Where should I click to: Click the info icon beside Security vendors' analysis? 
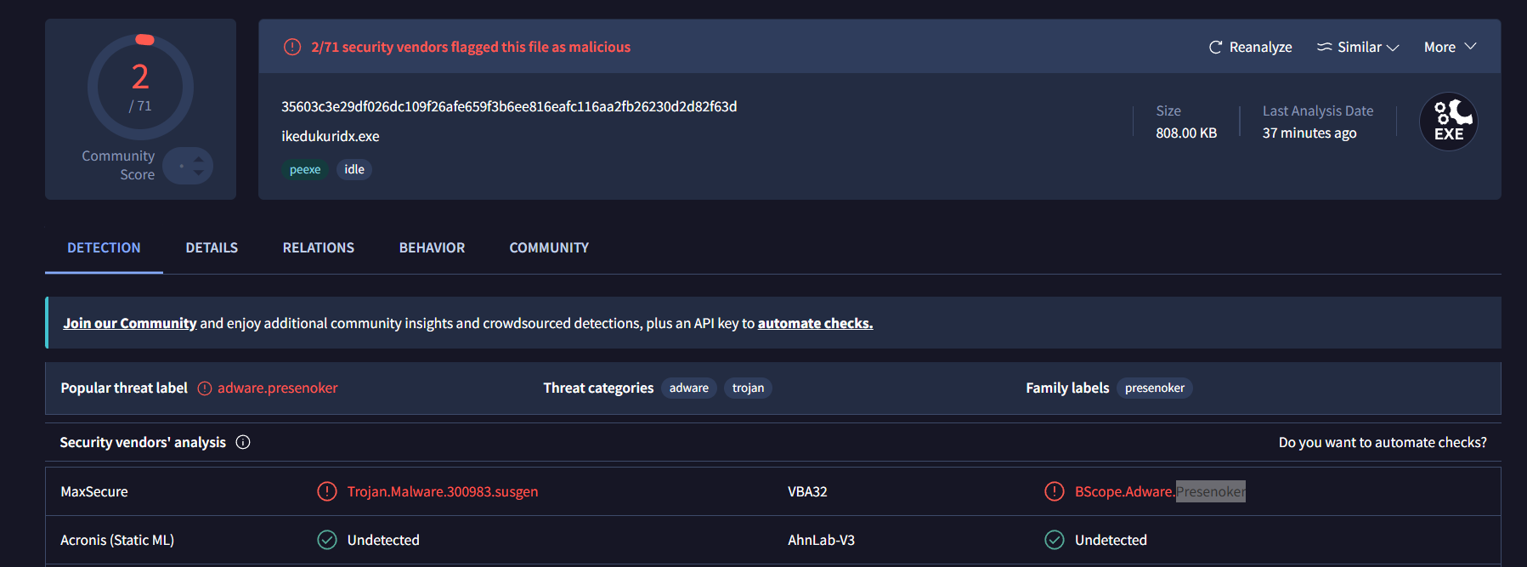(243, 442)
